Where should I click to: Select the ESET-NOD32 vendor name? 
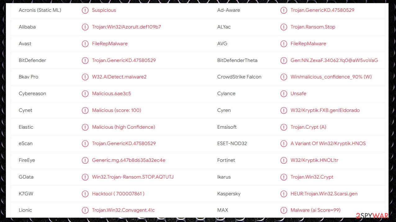click(232, 144)
